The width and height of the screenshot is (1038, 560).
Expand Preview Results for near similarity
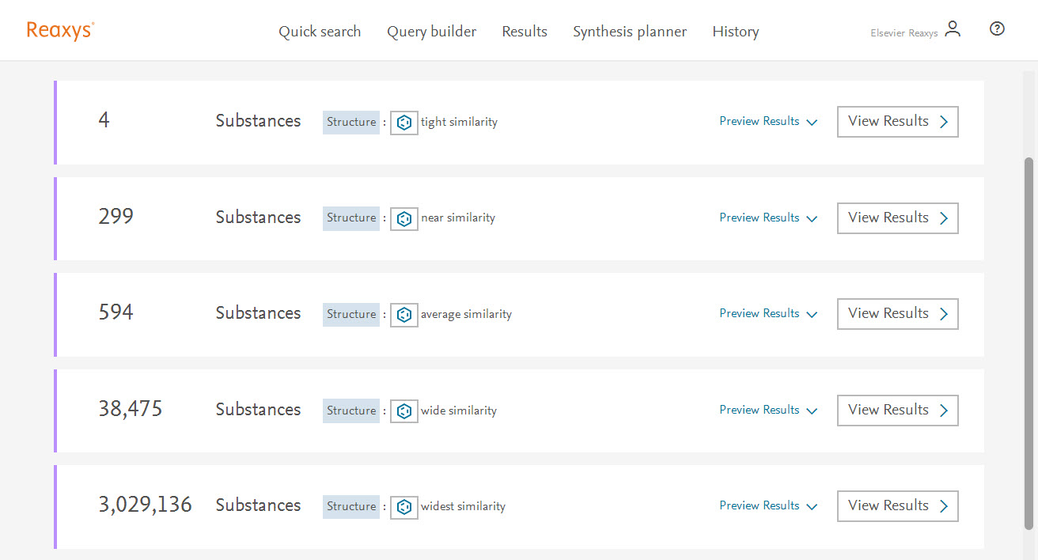[x=767, y=218]
